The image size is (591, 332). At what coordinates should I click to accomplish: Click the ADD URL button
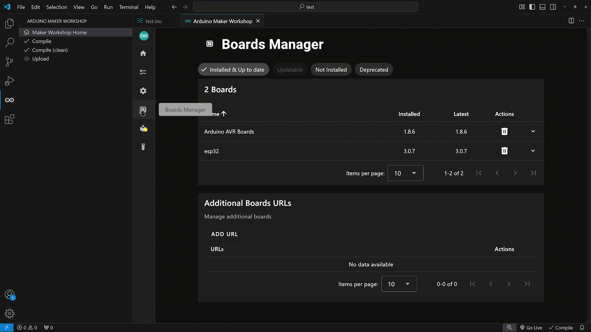pos(224,234)
